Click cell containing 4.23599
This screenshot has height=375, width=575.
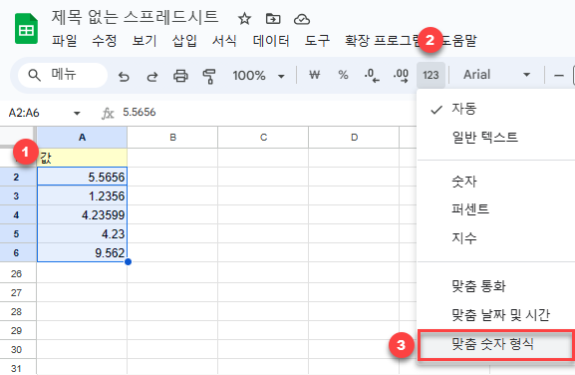click(x=82, y=214)
